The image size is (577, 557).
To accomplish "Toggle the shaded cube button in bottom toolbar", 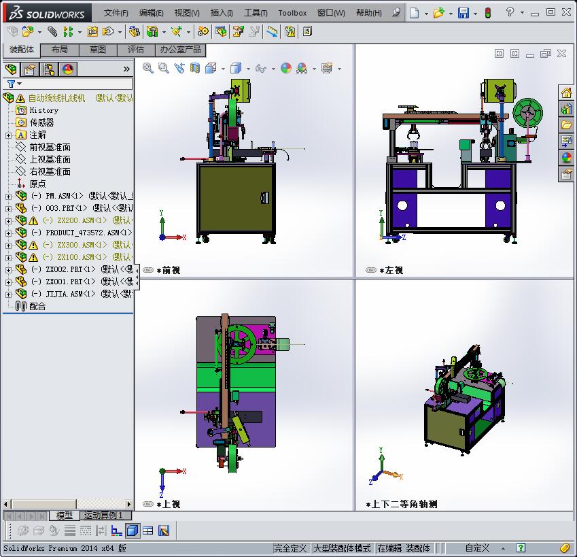I will pos(133,530).
